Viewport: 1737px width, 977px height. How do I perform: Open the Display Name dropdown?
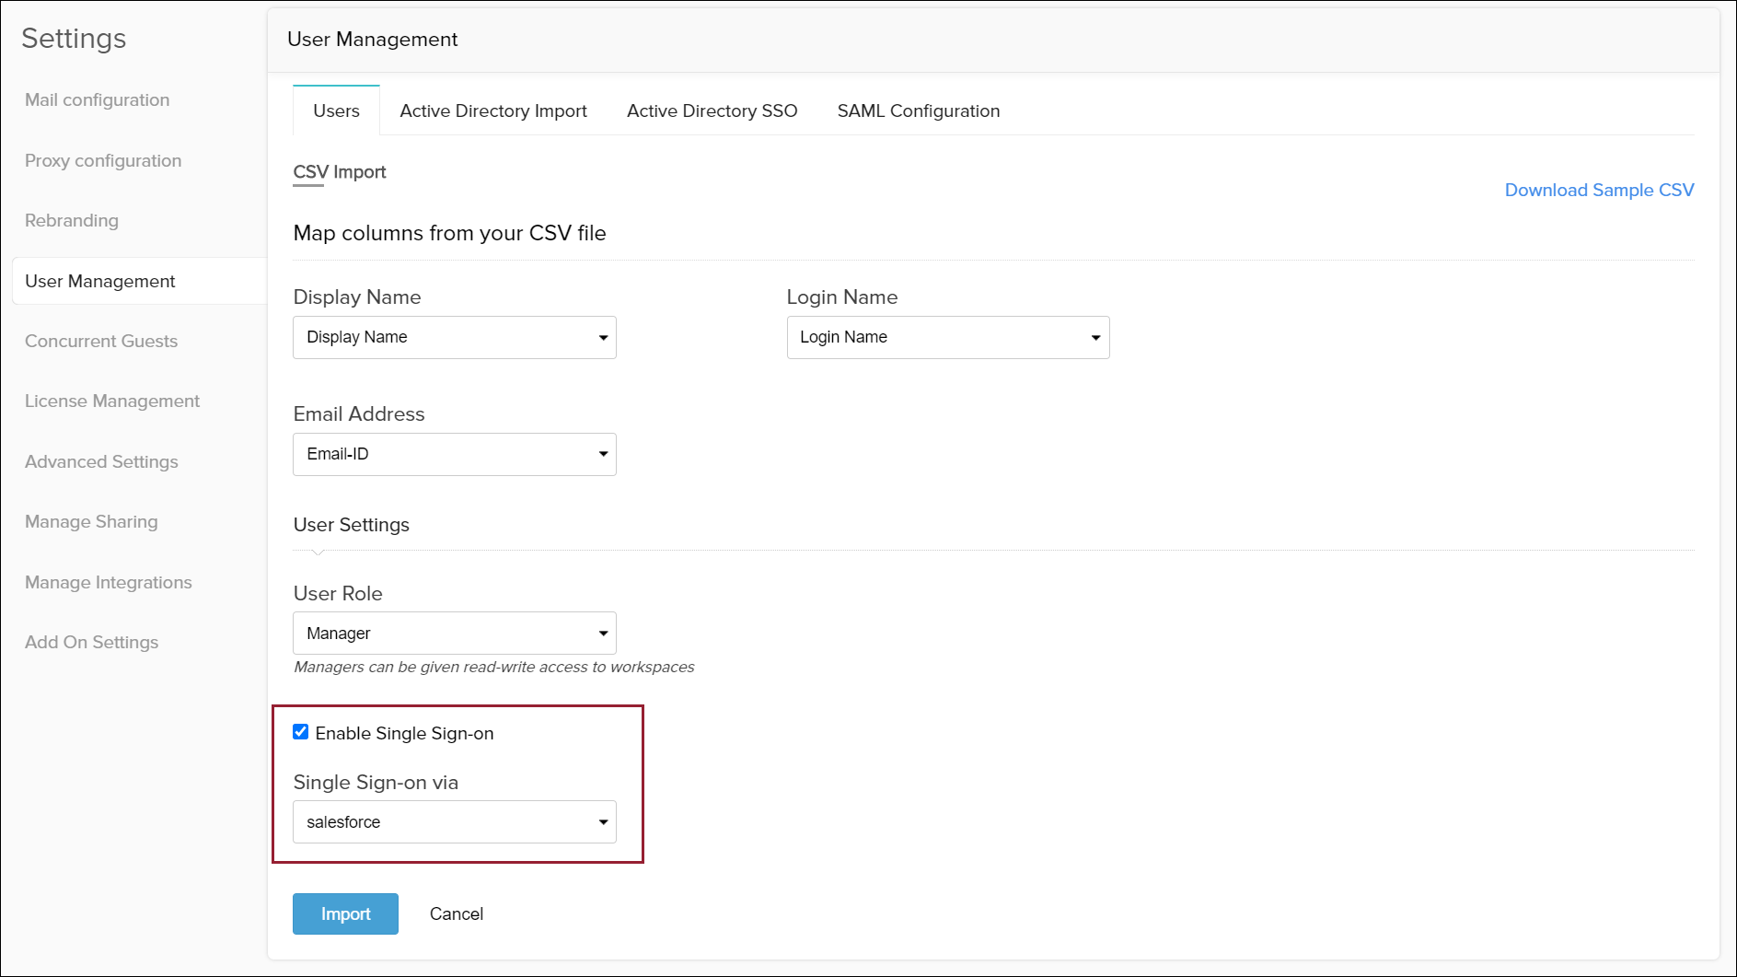pyautogui.click(x=454, y=338)
